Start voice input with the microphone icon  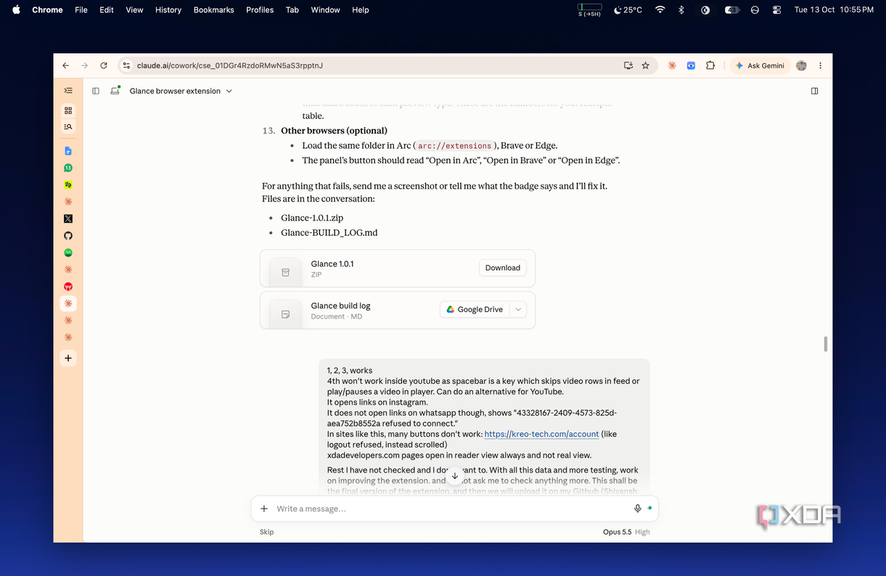point(637,509)
